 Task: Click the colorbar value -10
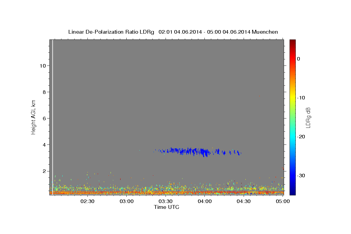[x=301, y=98]
